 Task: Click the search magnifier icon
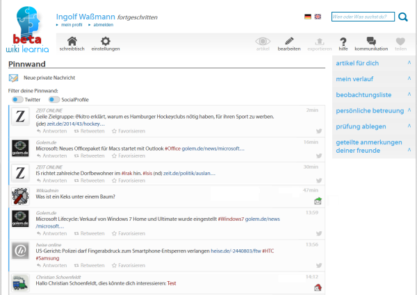[403, 17]
